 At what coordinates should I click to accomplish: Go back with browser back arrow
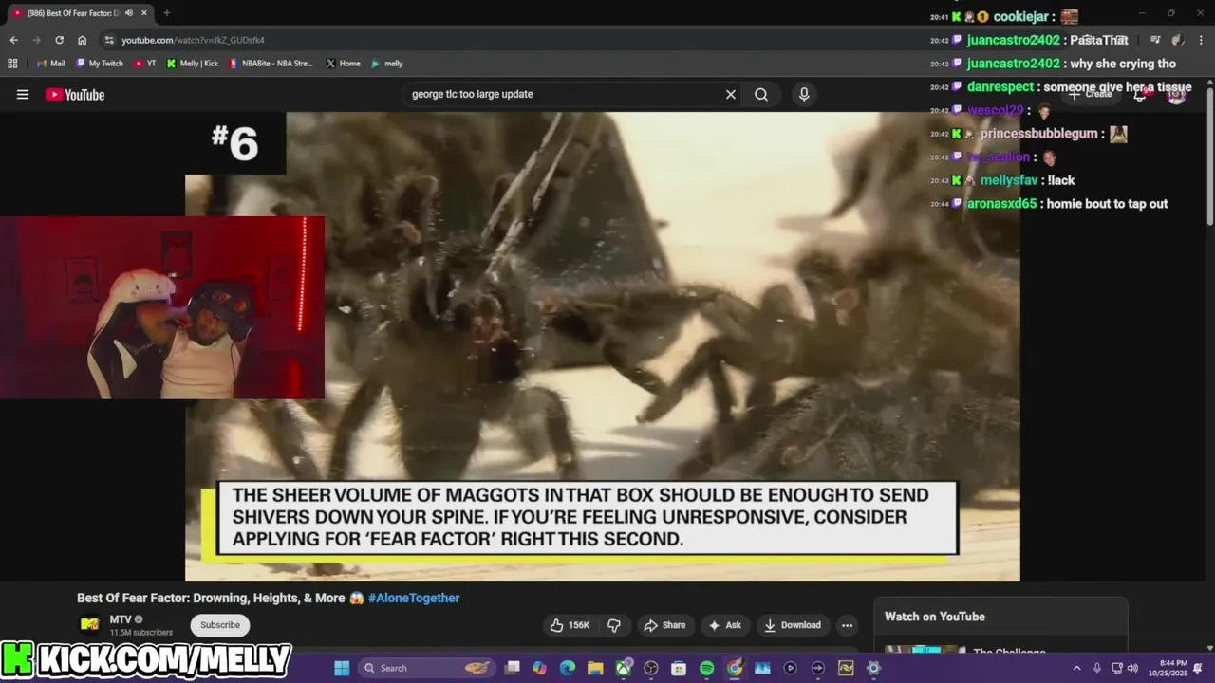tap(13, 40)
